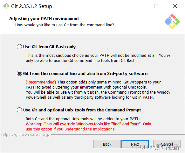Cancel the Git installation
This screenshot has height=153, width=185.
(x=167, y=144)
